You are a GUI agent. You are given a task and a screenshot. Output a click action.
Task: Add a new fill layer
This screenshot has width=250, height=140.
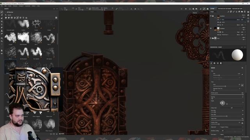[x=236, y=12]
